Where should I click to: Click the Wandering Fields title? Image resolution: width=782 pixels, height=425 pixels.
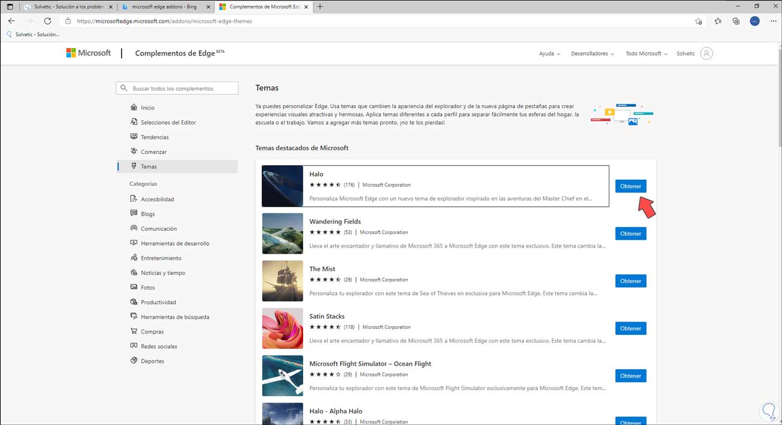point(335,221)
